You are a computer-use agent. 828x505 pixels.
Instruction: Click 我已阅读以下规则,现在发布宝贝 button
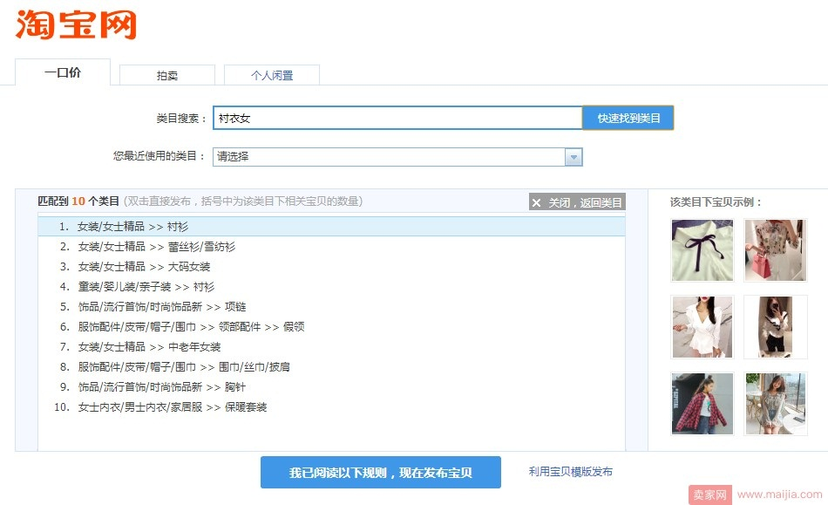[381, 472]
